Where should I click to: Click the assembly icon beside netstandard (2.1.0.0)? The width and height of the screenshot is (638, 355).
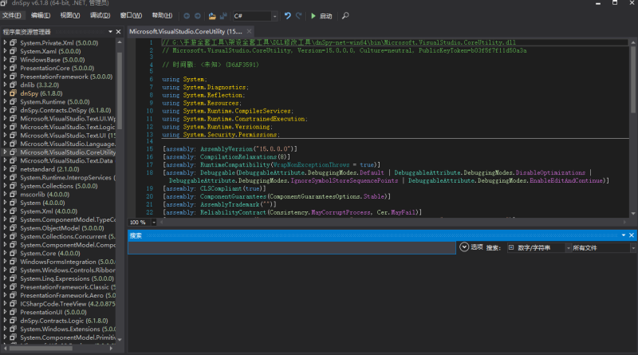(13, 169)
